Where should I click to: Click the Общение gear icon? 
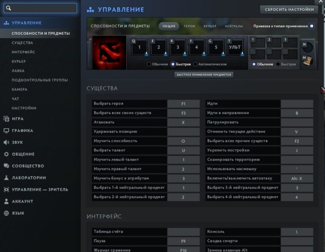[6, 154]
